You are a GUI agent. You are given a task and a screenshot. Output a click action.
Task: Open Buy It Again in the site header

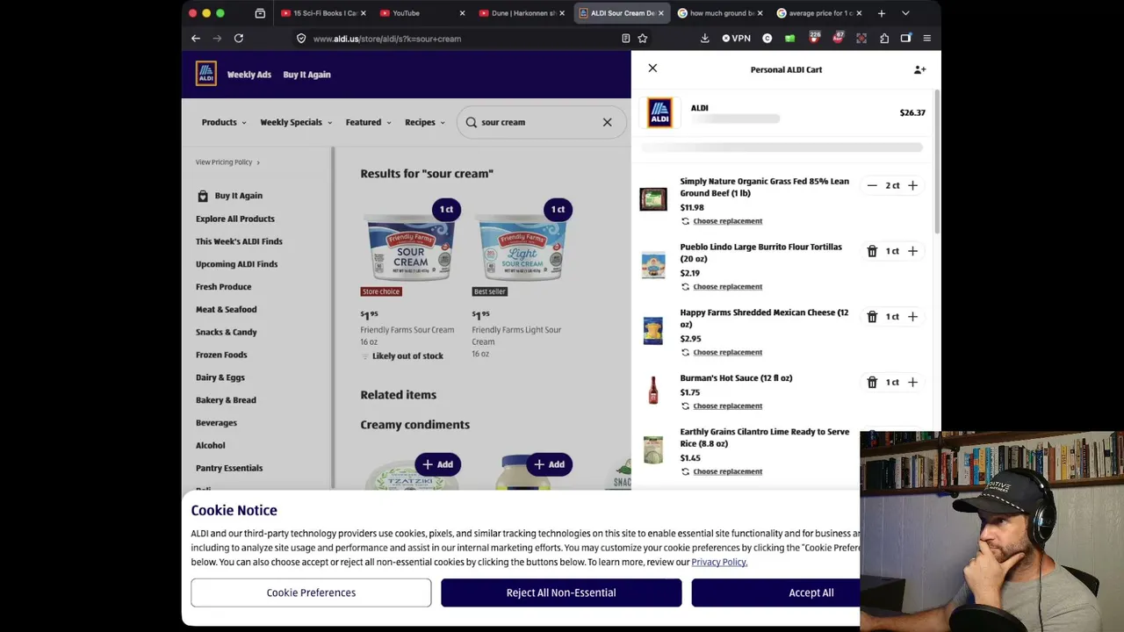point(306,75)
